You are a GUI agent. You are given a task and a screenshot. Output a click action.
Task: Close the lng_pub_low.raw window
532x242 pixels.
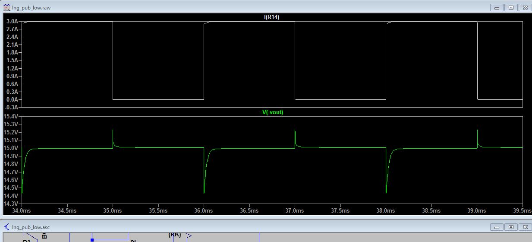pyautogui.click(x=525, y=7)
